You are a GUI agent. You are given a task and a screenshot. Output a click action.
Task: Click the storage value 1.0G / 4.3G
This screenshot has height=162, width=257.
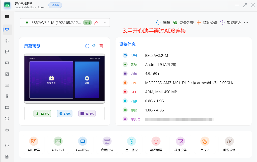click(154, 110)
